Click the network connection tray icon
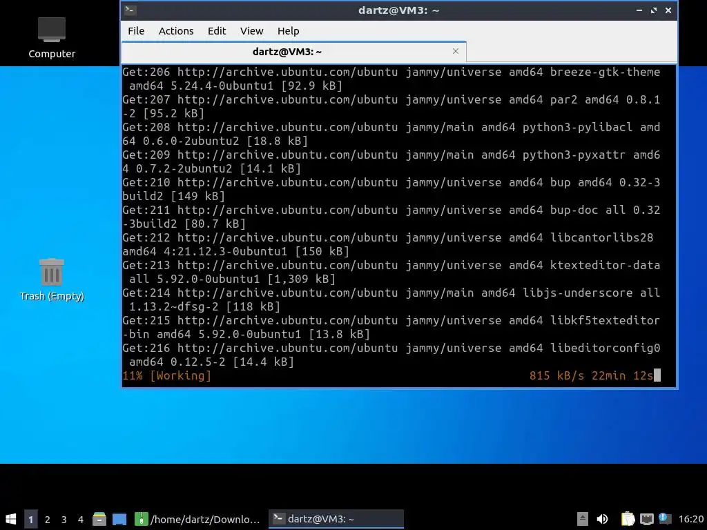The image size is (707, 530). coord(646,519)
